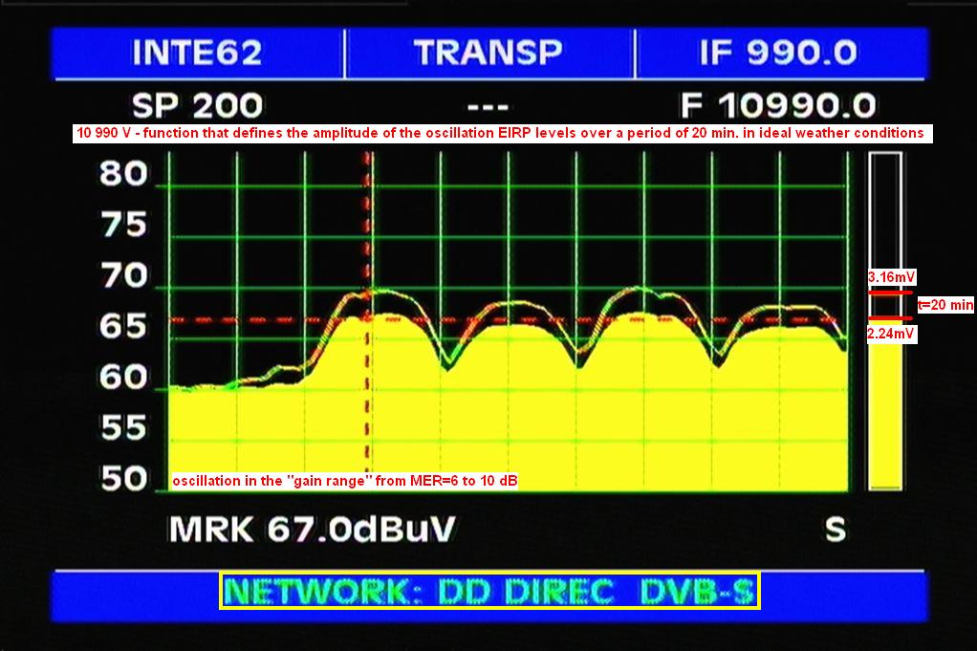The image size is (977, 651).
Task: Click the 2.24mV label
Action: [x=891, y=334]
